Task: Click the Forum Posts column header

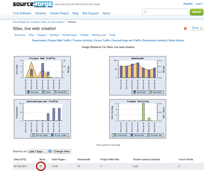Action: tap(186, 160)
